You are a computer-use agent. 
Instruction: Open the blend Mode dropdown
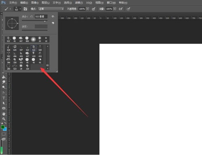point(51,9)
